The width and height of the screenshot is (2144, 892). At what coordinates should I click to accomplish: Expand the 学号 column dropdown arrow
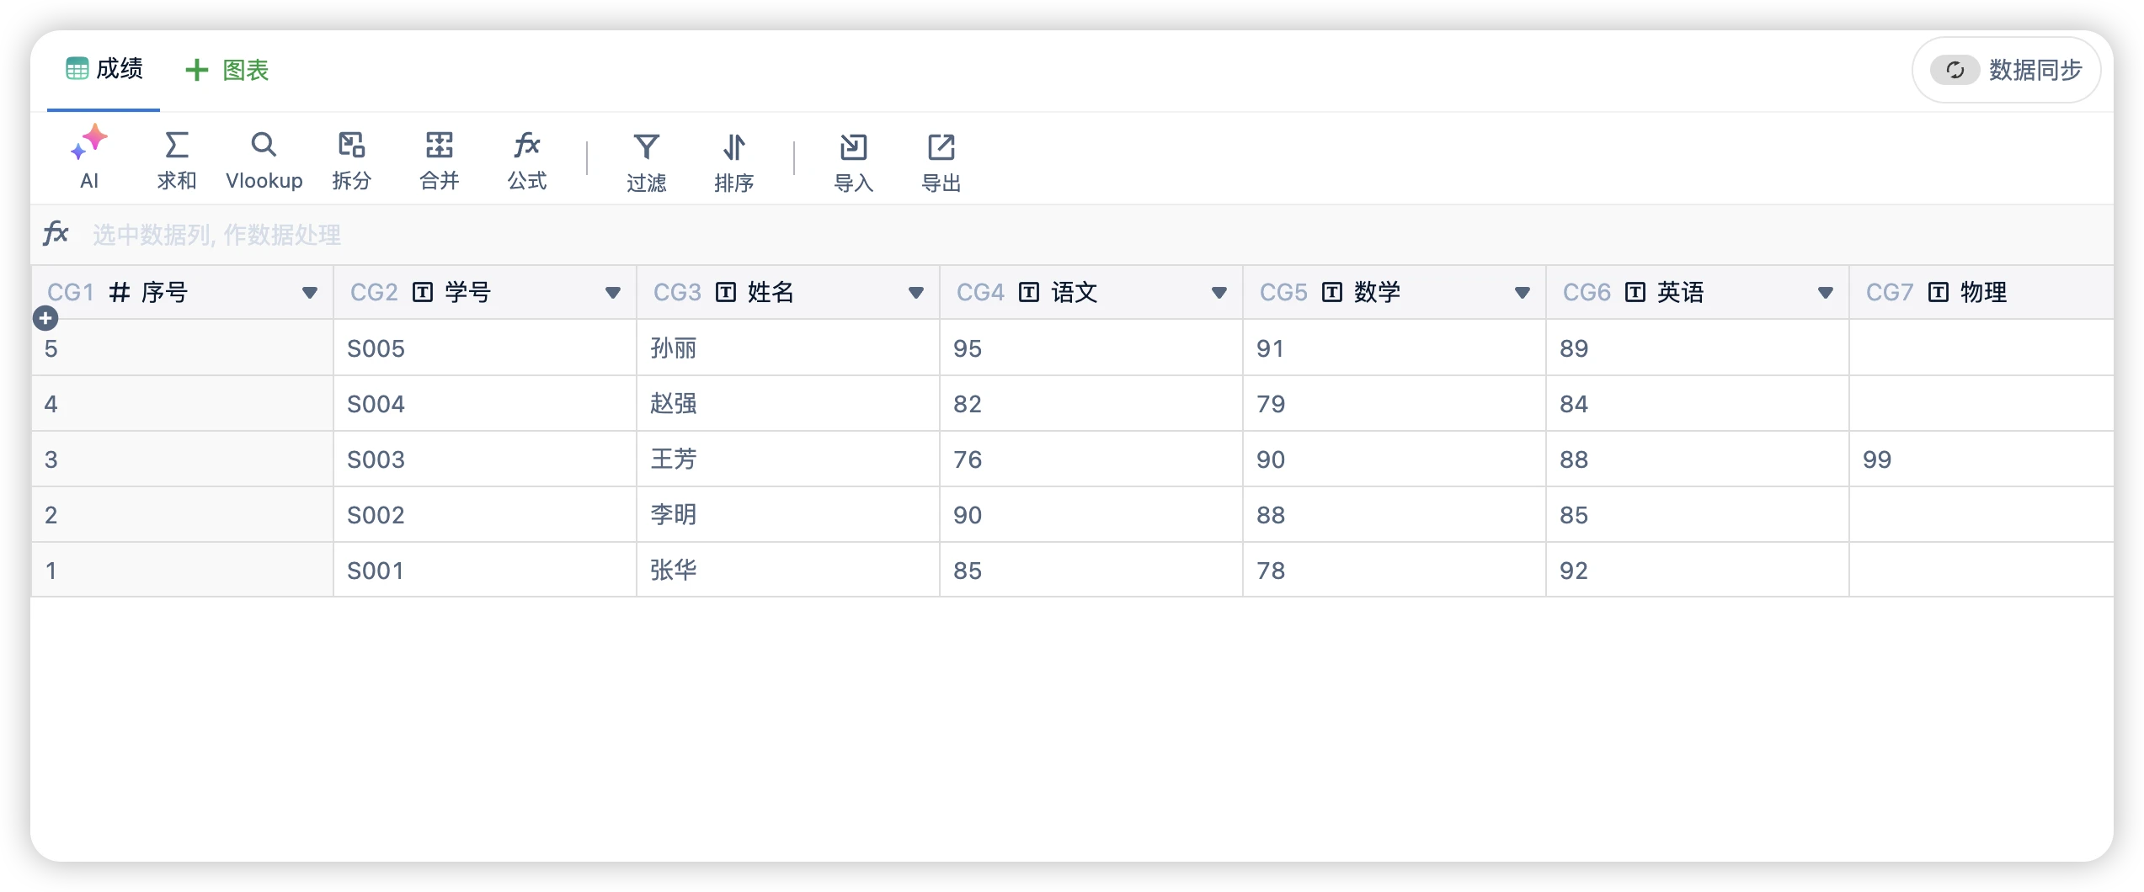coord(613,293)
